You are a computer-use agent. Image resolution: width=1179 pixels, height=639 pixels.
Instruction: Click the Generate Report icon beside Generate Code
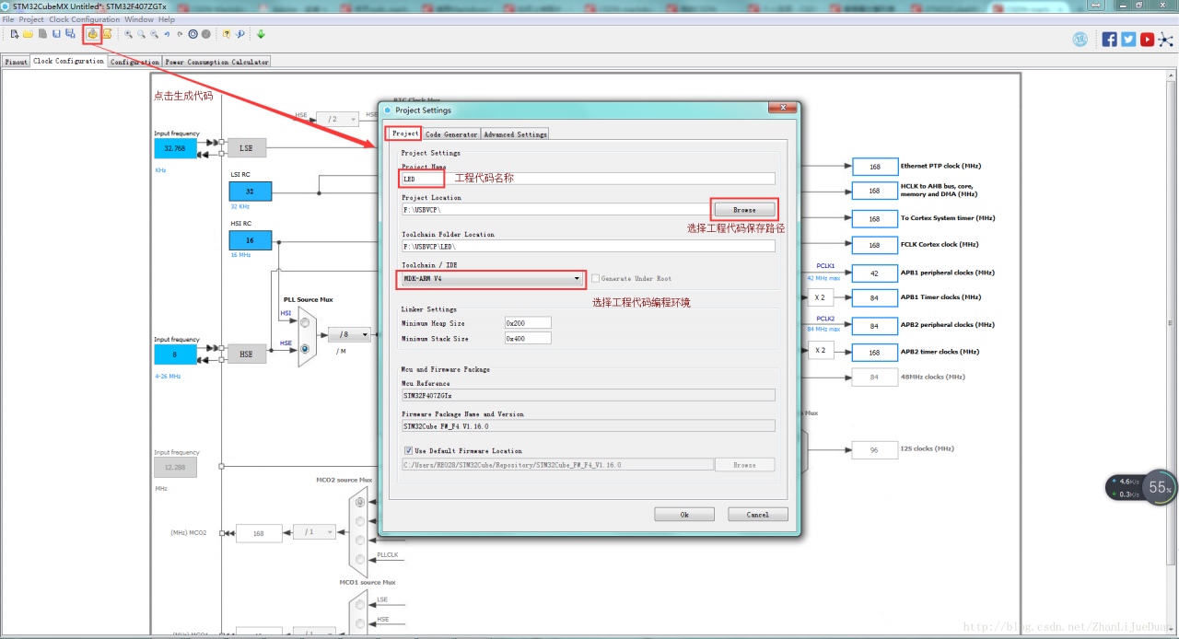click(x=107, y=34)
